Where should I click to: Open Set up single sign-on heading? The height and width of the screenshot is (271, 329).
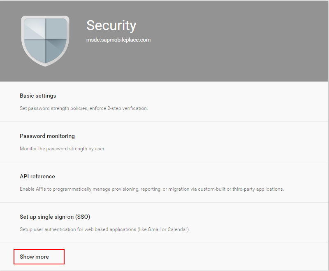tap(55, 217)
